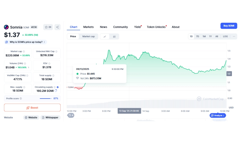The image size is (241, 142).
Task: Click the Buy SOMI button
Action: tap(229, 26)
